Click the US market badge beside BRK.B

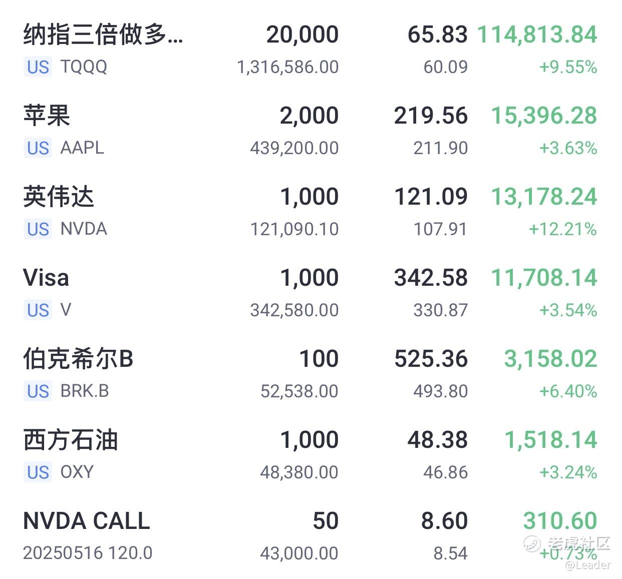point(38,391)
